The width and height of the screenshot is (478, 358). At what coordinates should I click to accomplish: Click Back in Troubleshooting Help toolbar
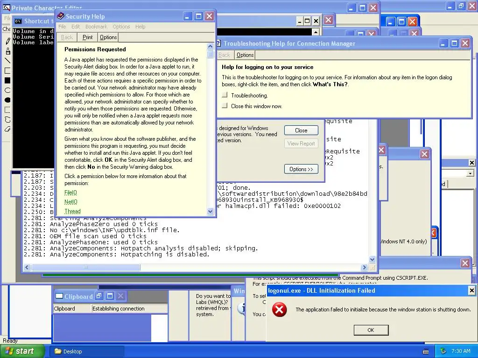[225, 55]
